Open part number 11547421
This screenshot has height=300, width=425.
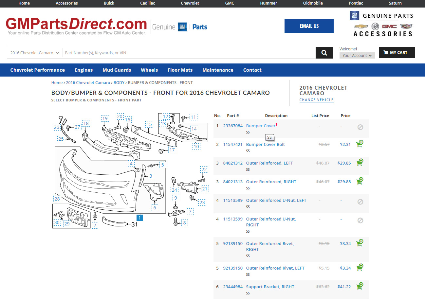(x=233, y=145)
